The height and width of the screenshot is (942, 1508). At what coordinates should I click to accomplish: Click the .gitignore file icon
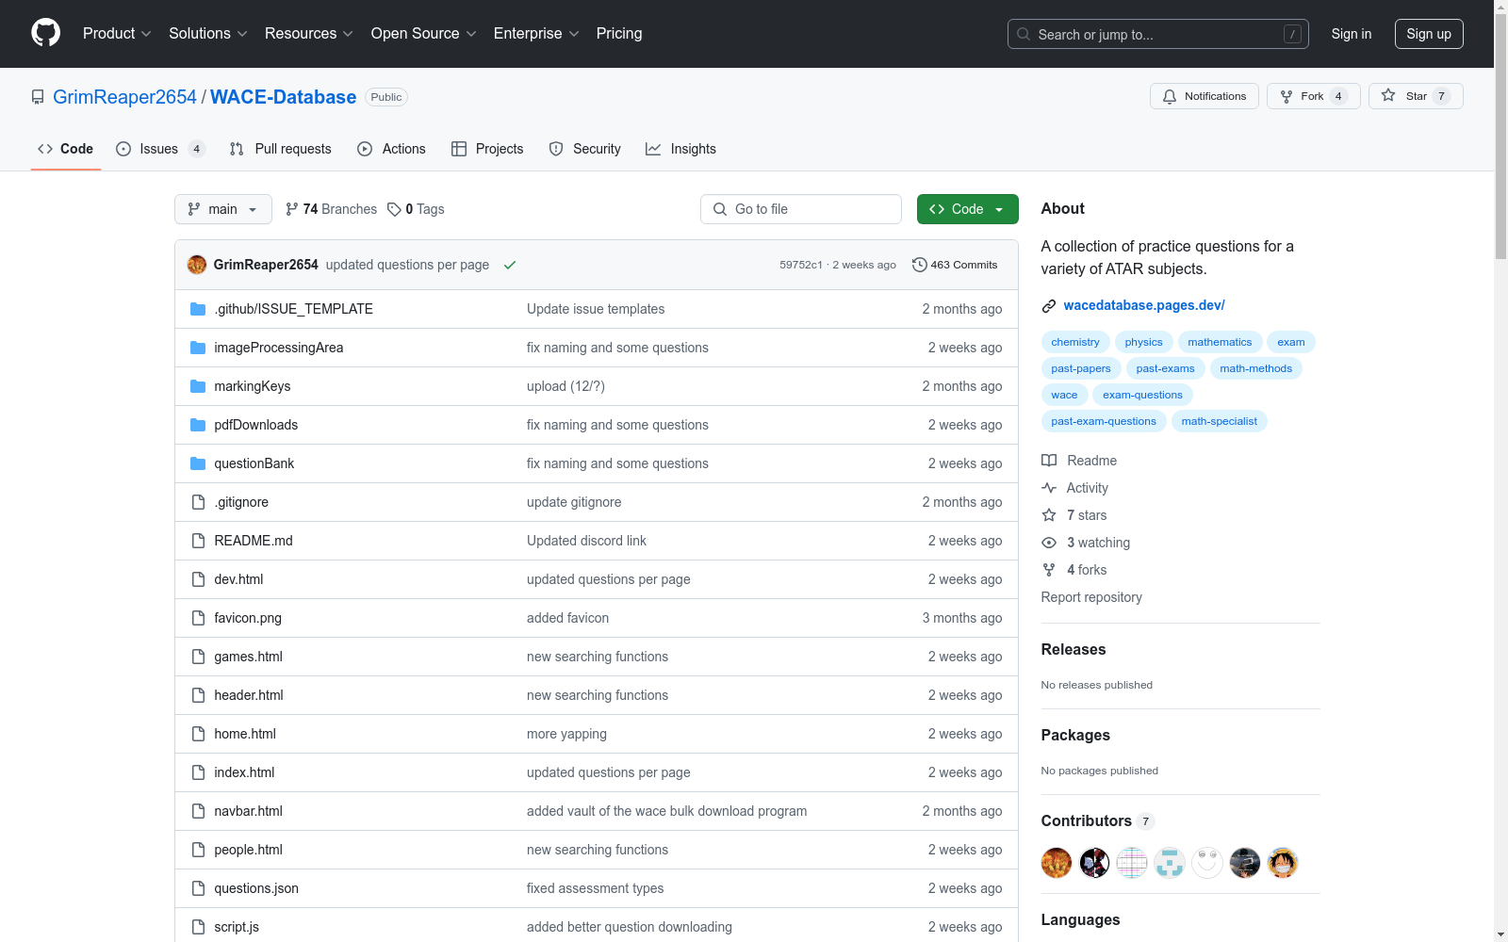198,502
